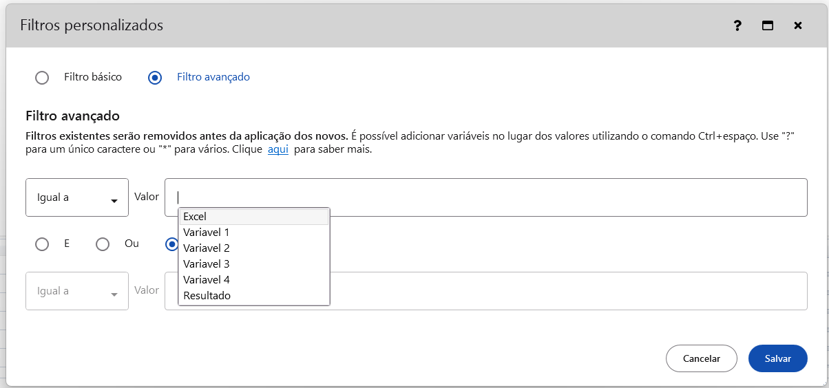Select the E logical operator radio

[x=42, y=244]
